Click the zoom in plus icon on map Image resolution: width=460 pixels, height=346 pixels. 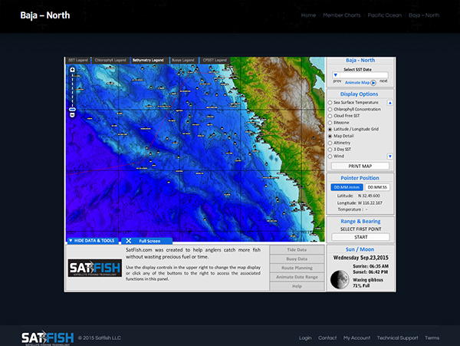click(73, 70)
